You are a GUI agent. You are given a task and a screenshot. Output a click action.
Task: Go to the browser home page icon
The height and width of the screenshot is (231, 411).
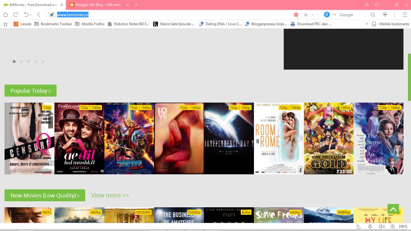click(5, 15)
